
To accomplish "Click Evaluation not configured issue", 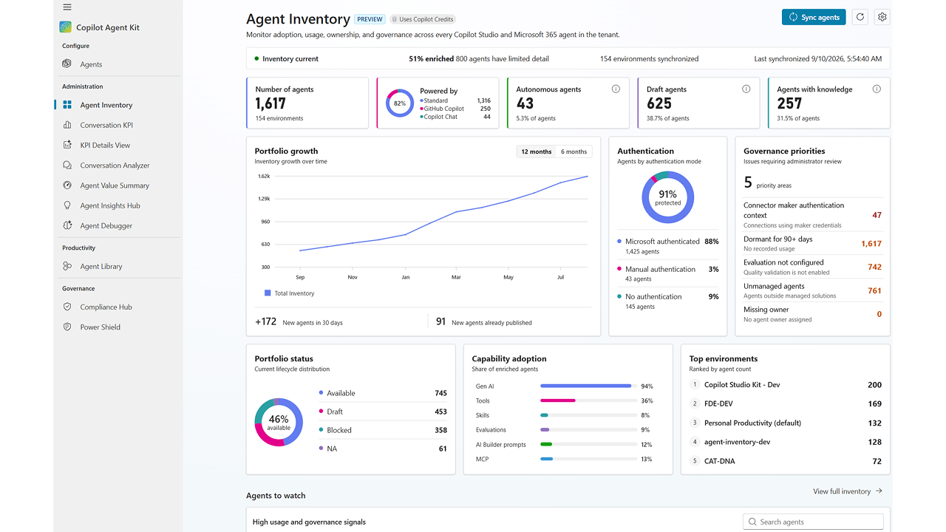I will pos(813,267).
